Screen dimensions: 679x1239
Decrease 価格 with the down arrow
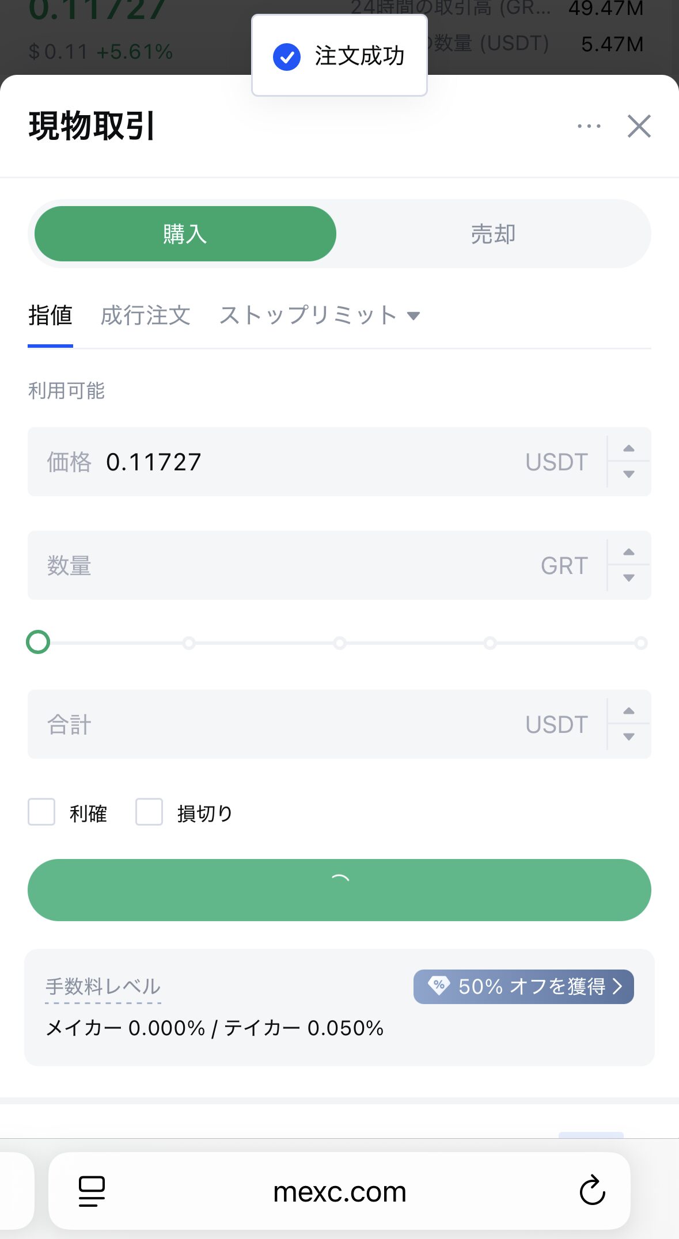click(629, 474)
